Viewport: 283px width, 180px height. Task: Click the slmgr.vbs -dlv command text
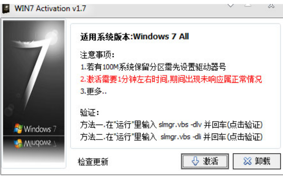click(180, 125)
